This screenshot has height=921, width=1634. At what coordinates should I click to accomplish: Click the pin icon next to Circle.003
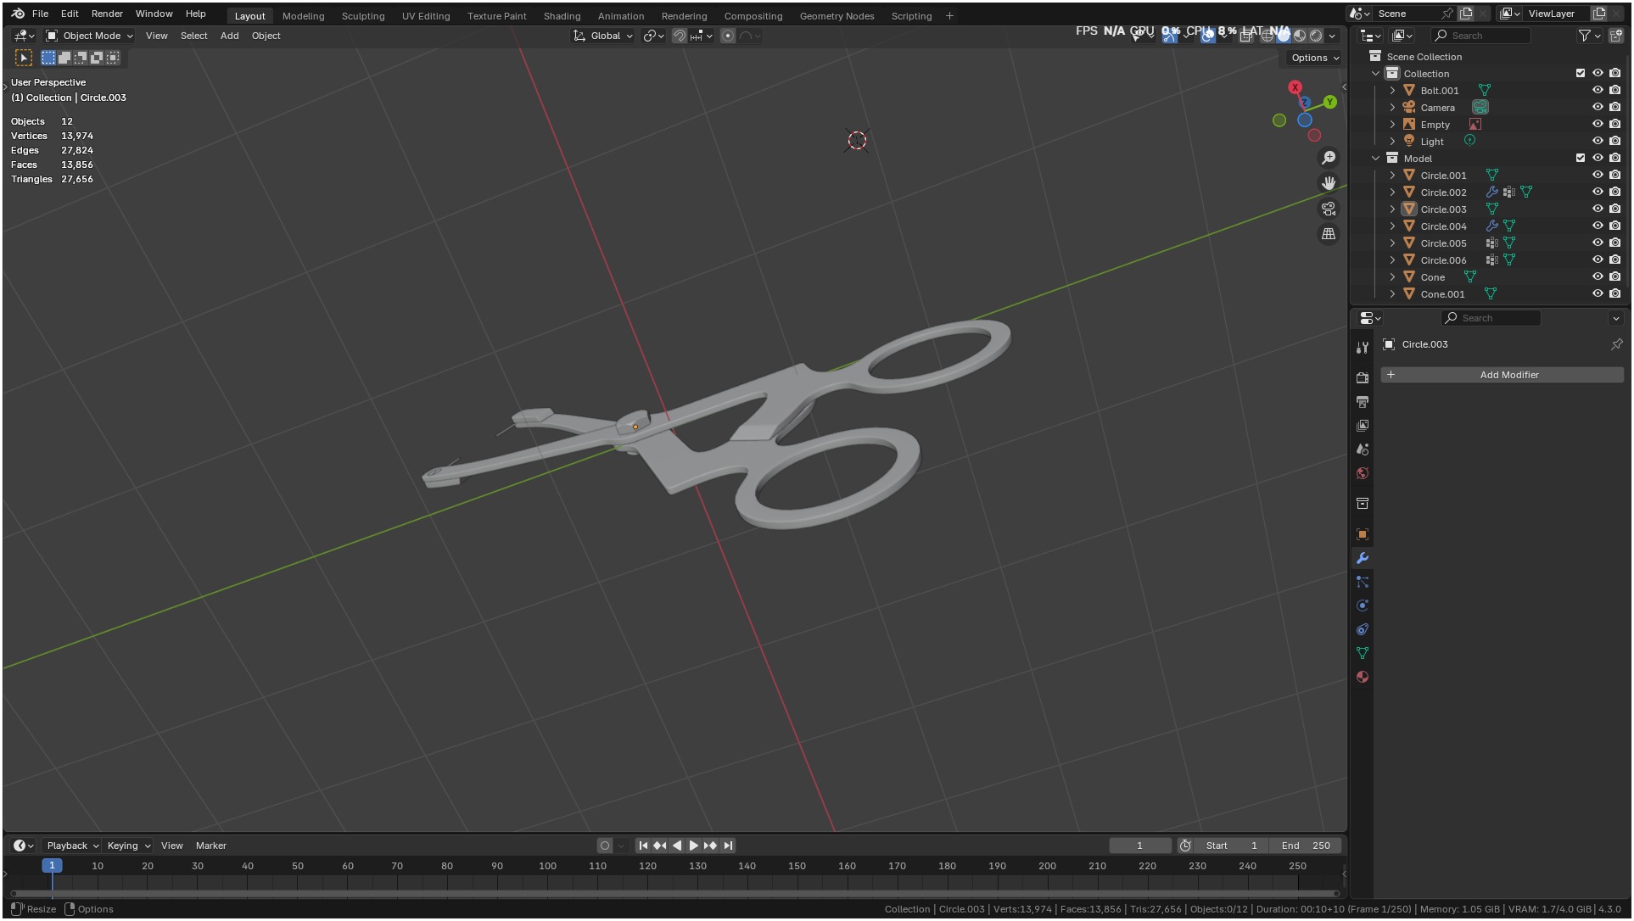[1616, 344]
